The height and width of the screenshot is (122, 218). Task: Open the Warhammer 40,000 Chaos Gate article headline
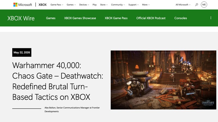click(x=58, y=81)
